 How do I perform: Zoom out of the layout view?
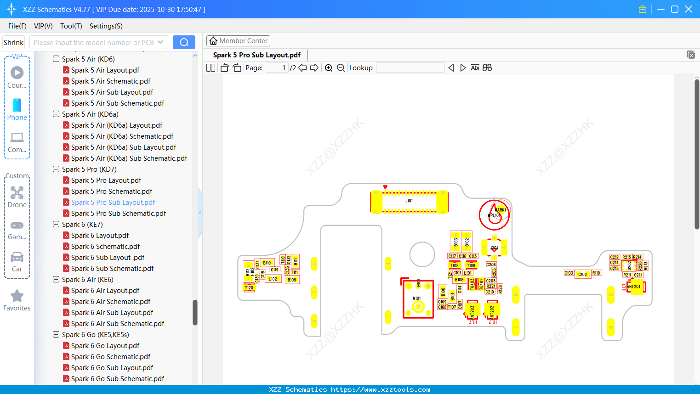pos(341,68)
